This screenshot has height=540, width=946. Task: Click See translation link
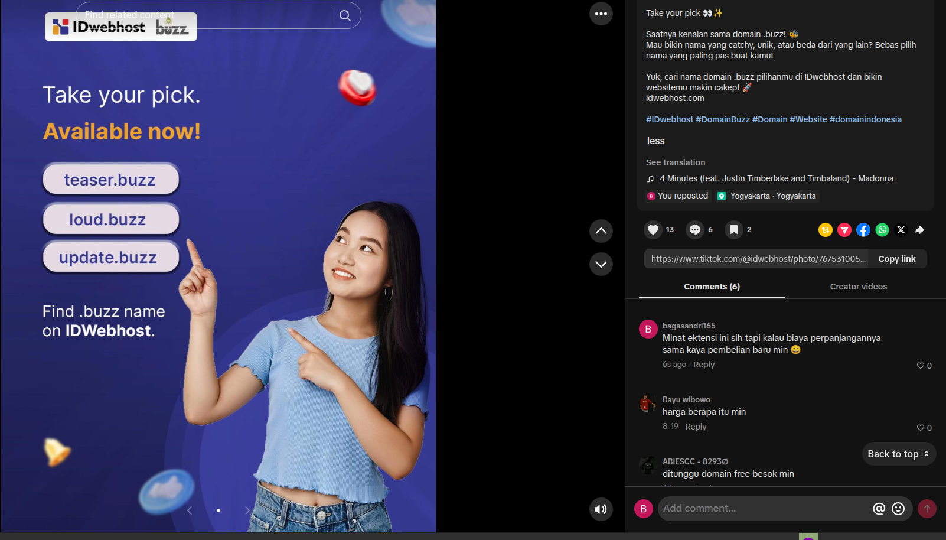(676, 162)
